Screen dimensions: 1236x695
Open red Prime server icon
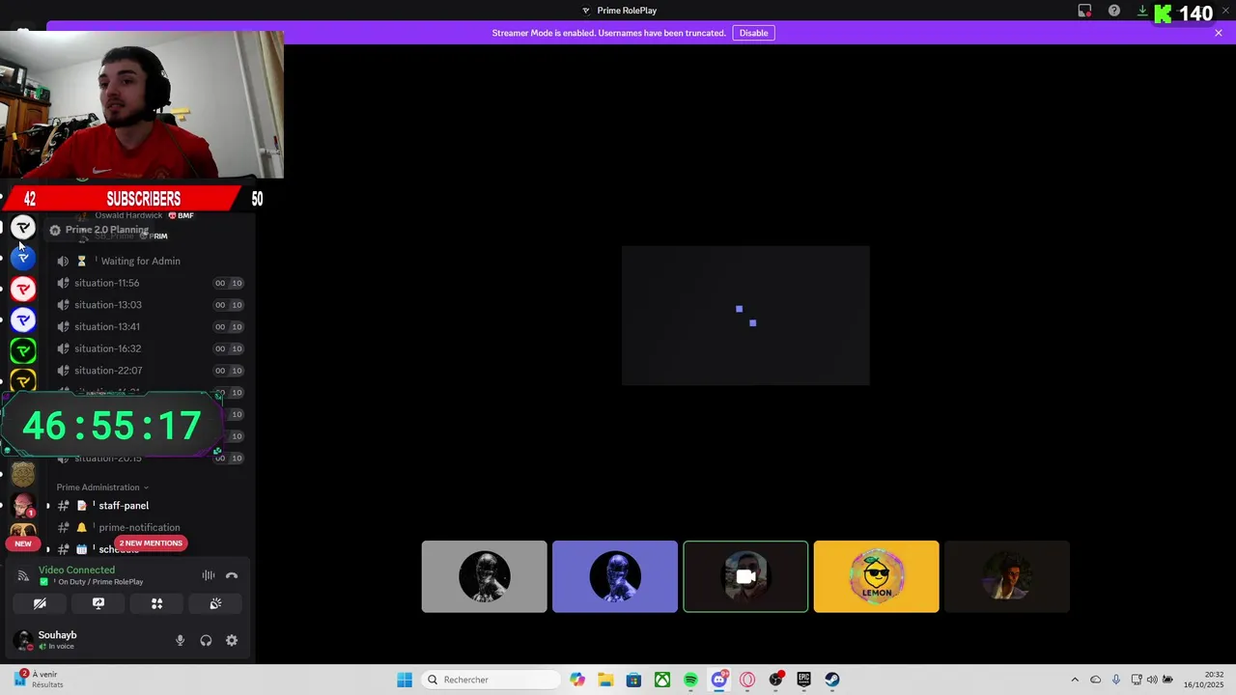23,289
